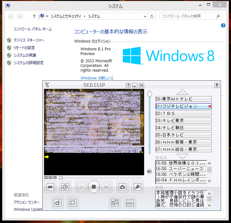
Task: Click システム breadcrumb in address bar
Action: click(94, 16)
